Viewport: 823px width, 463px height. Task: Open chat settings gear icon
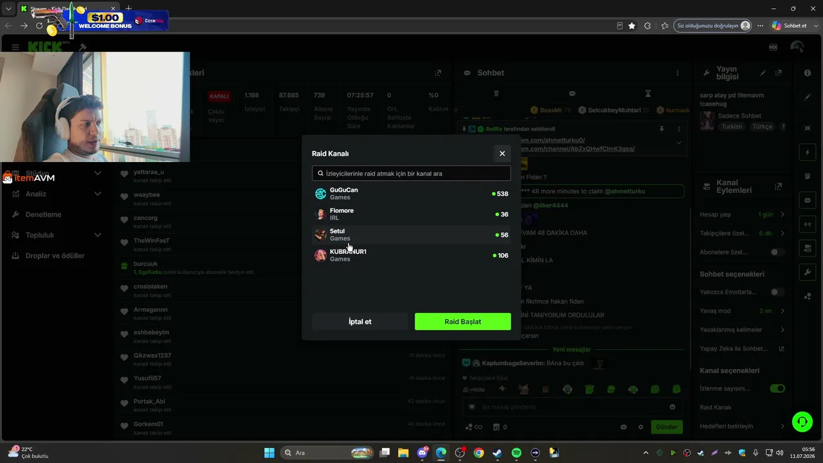click(x=640, y=427)
